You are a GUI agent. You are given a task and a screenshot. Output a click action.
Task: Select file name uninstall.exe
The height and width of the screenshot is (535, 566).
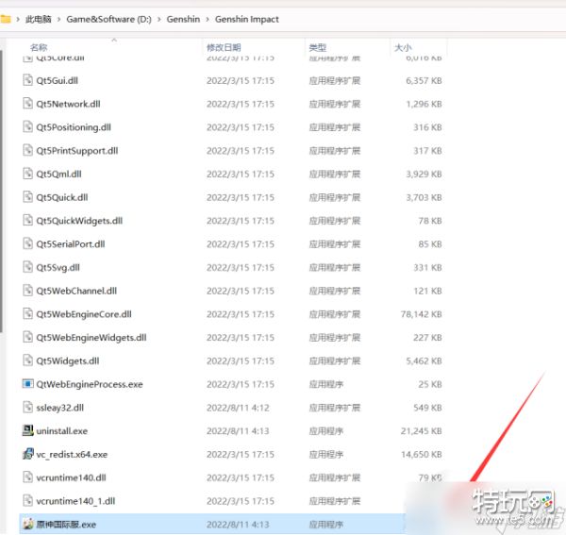(62, 430)
